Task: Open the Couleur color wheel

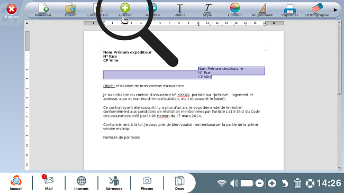Action: point(235,10)
